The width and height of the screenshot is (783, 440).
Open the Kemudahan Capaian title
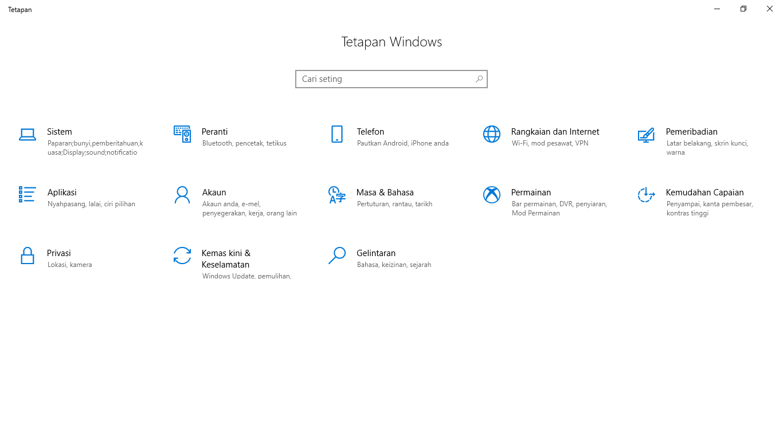click(705, 192)
